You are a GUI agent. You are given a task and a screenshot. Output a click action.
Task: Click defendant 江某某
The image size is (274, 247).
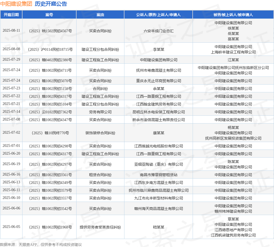pos(233,60)
